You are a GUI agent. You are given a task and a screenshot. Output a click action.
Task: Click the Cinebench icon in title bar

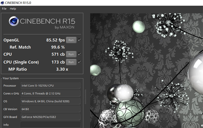(x=2, y=3)
